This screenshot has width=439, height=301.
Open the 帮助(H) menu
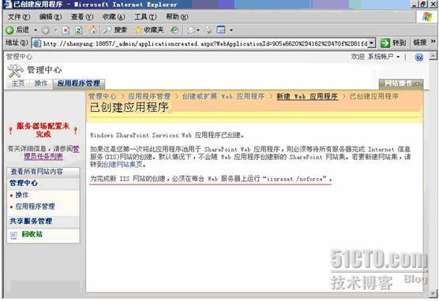177,17
